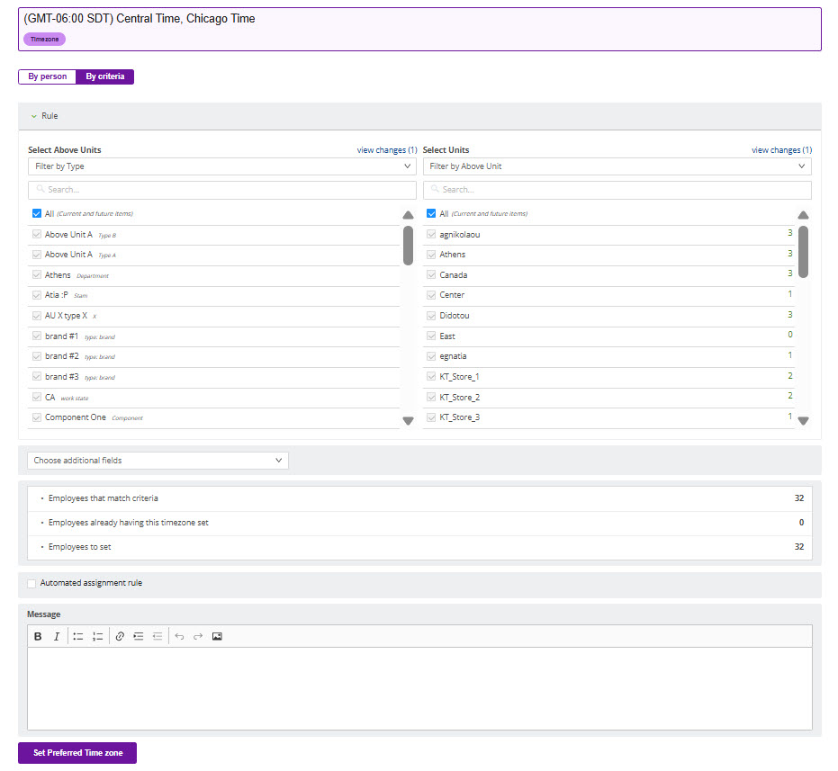The width and height of the screenshot is (838, 771).
Task: Select the By criteria tab
Action: pyautogui.click(x=104, y=76)
